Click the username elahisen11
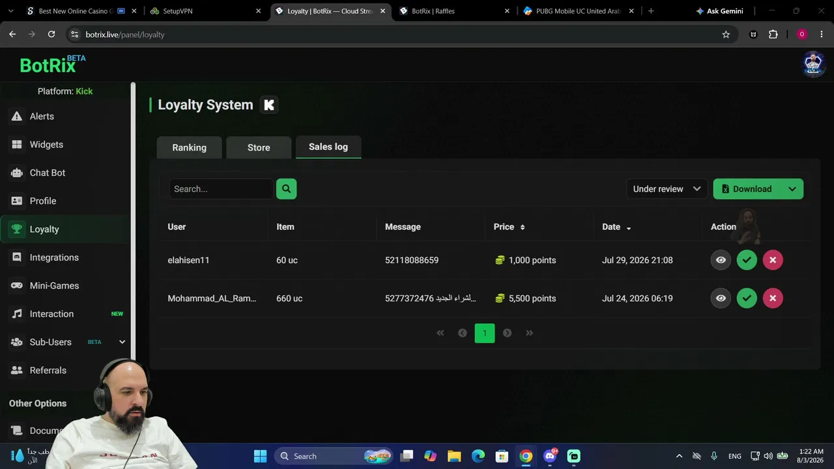This screenshot has width=834, height=469. [188, 260]
